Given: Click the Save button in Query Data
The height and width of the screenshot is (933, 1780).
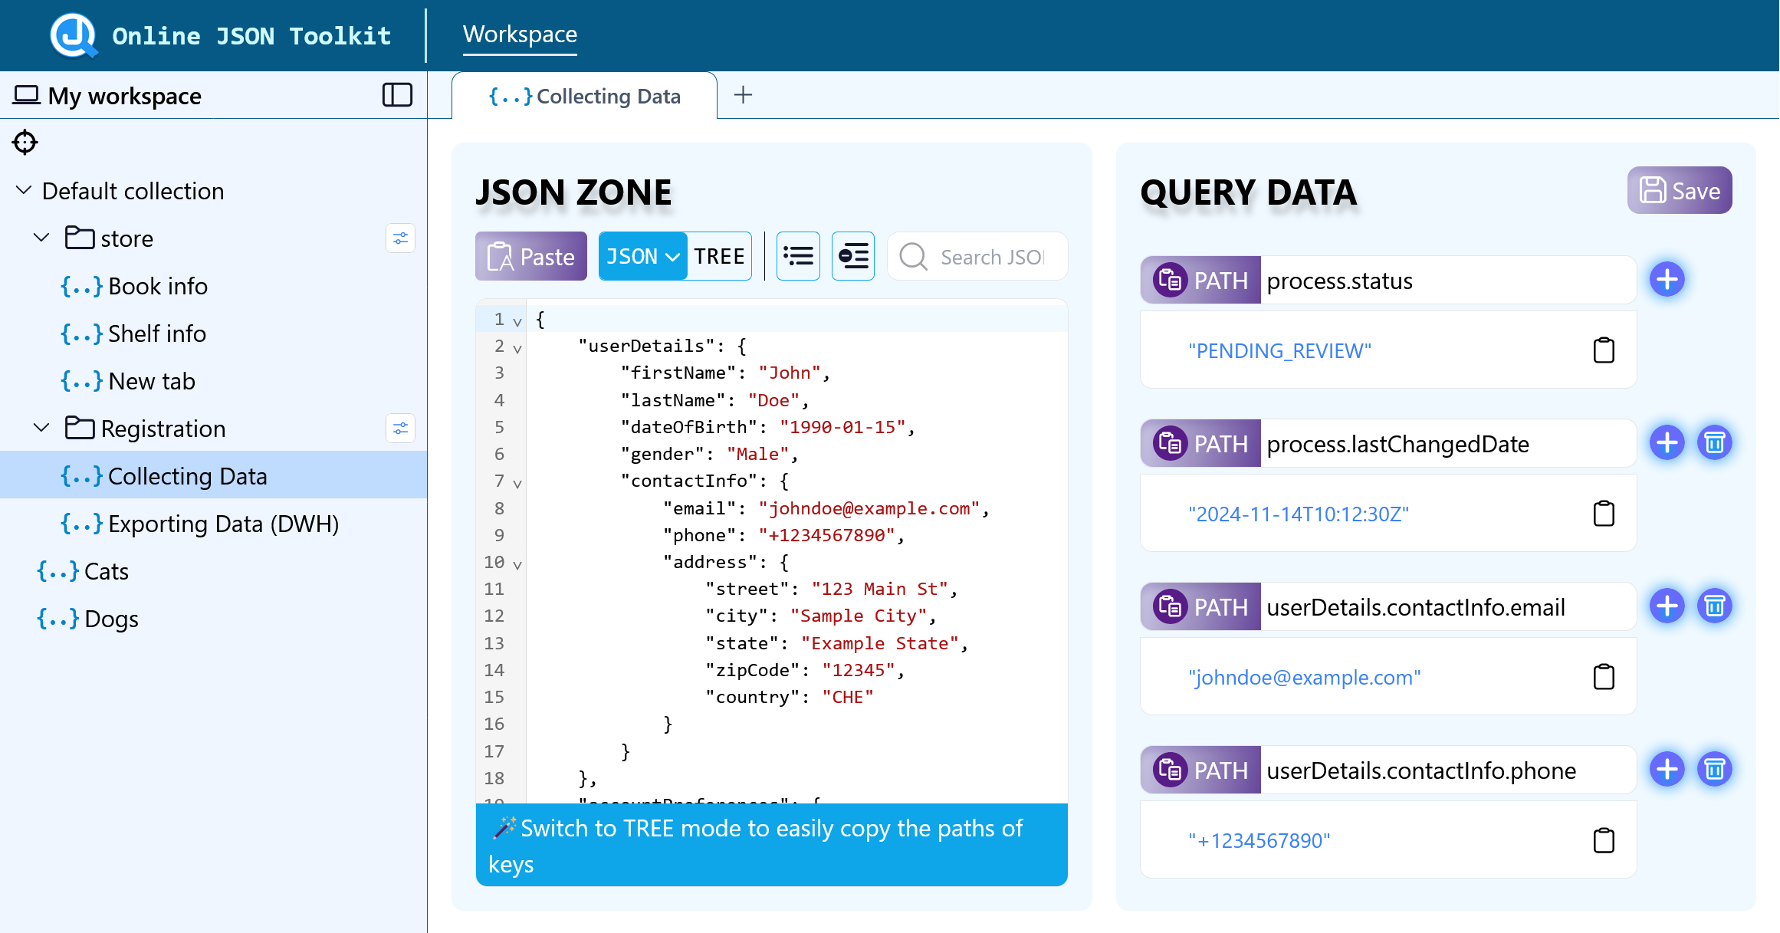Looking at the screenshot, I should click(1677, 191).
